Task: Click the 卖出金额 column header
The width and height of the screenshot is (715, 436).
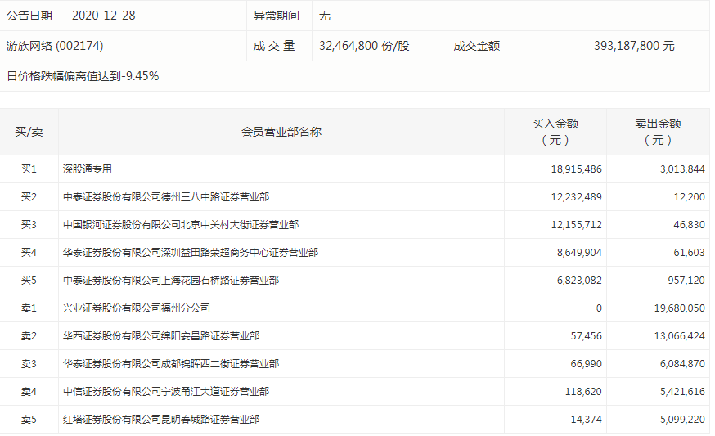Action: coord(658,132)
